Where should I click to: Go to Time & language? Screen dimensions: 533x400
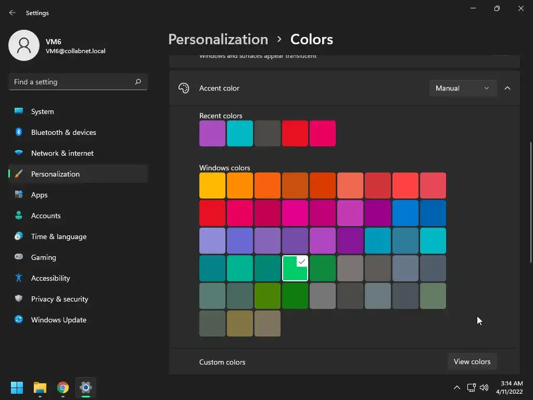coord(78,236)
